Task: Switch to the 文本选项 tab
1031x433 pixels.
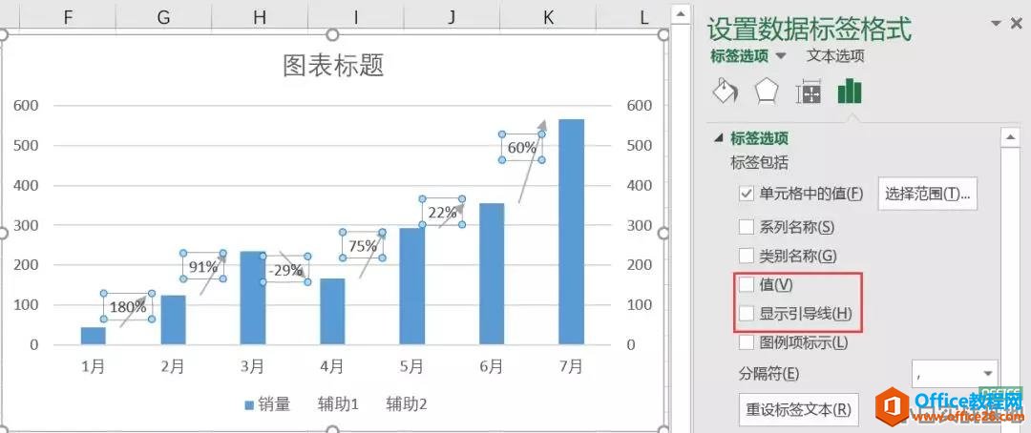Action: click(x=835, y=56)
